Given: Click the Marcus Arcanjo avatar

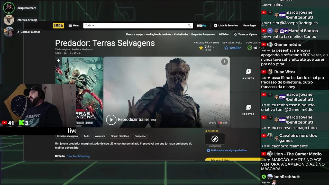Looking at the screenshot, I should click(9, 20).
